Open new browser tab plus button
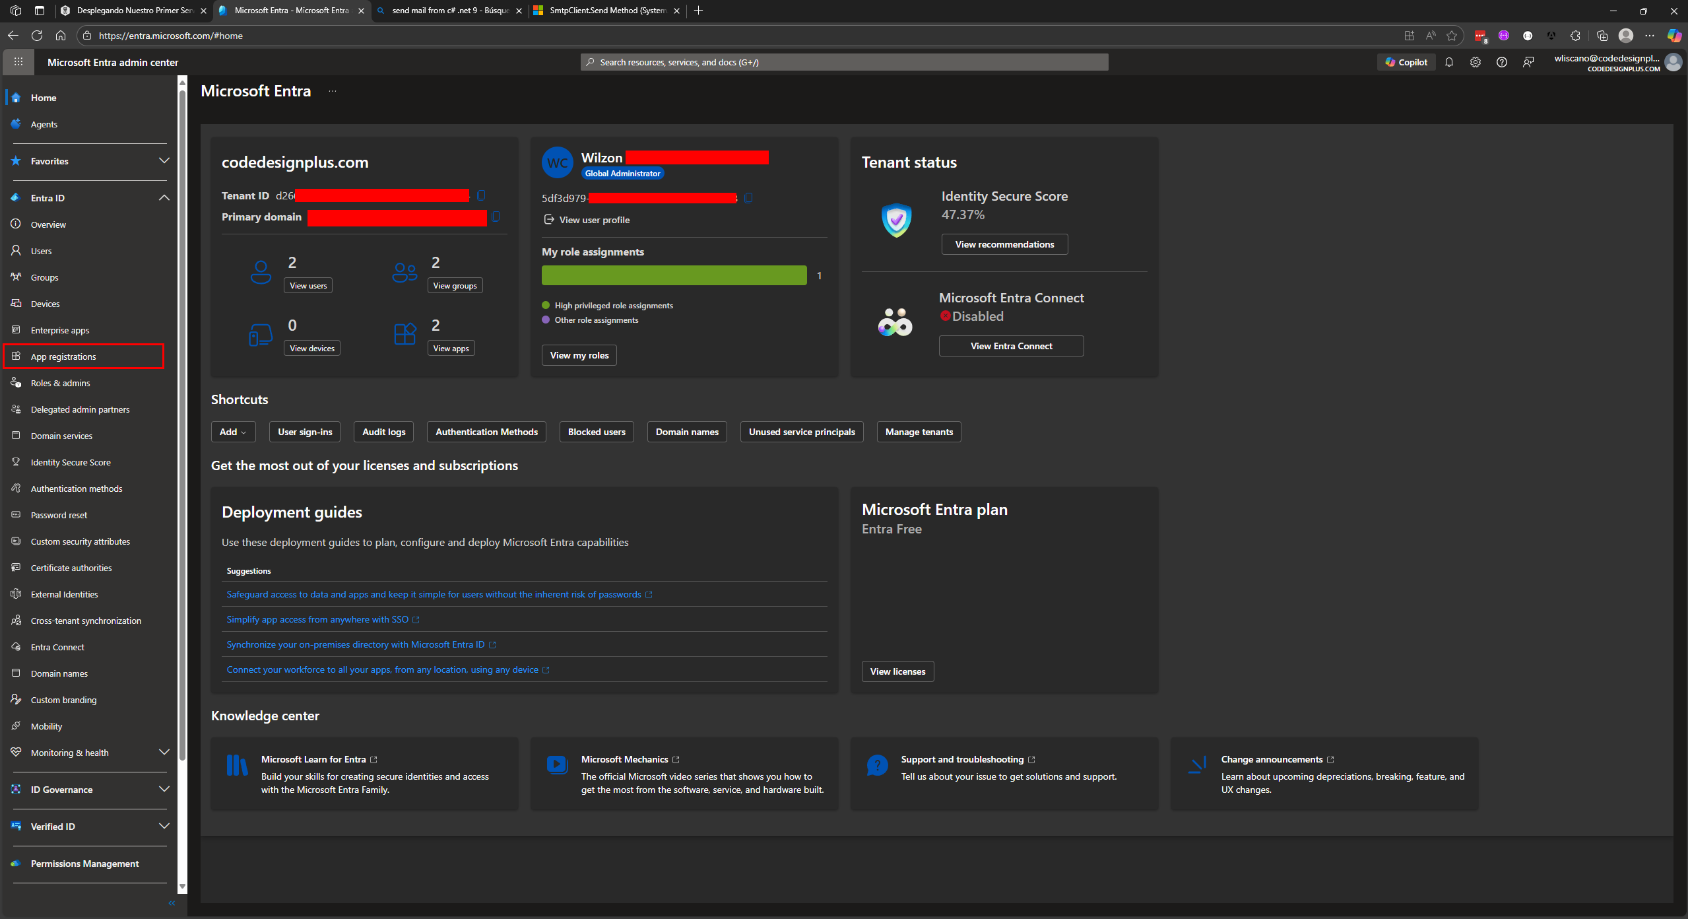This screenshot has width=1688, height=919. click(x=699, y=11)
